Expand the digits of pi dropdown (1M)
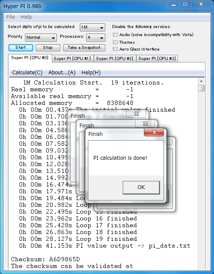 tap(93, 28)
